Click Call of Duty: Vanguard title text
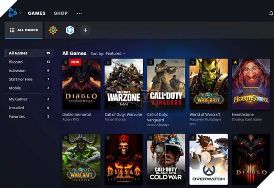This screenshot has height=188, width=274. pyautogui.click(x=157, y=117)
